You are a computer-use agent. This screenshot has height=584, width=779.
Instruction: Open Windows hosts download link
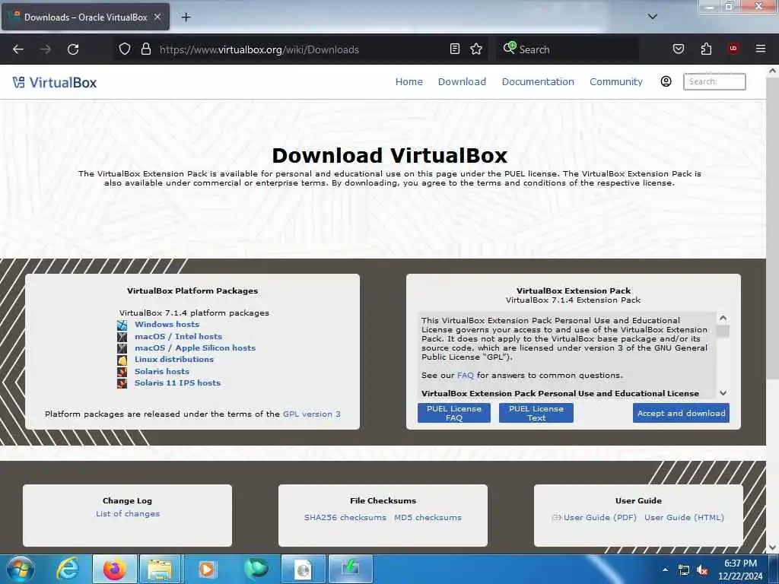(x=167, y=324)
